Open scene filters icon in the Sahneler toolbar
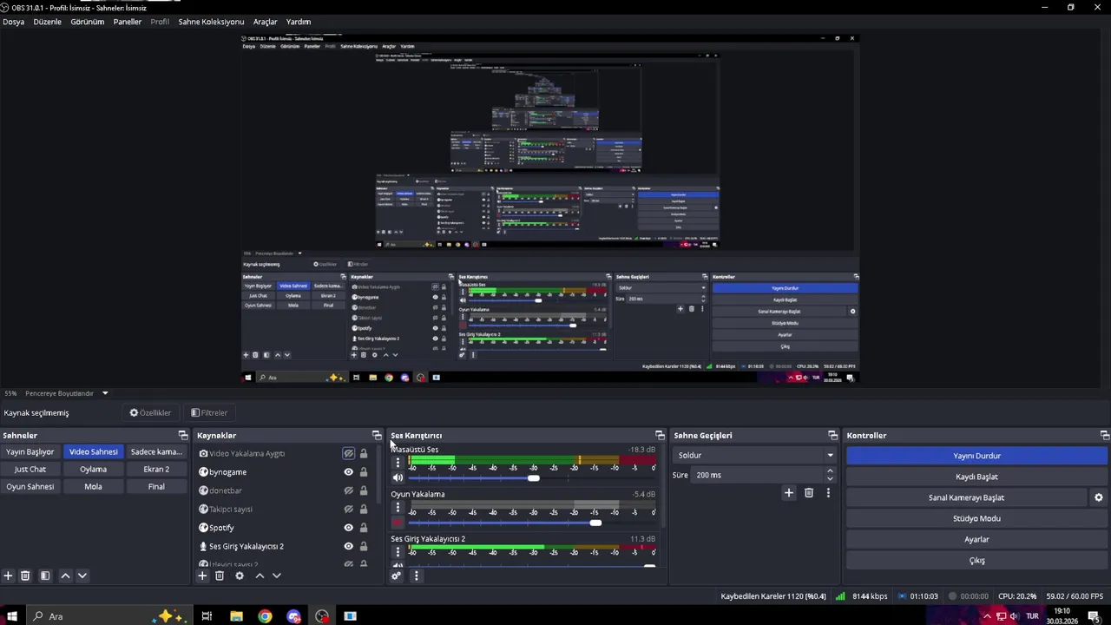This screenshot has width=1111, height=625. tap(45, 576)
